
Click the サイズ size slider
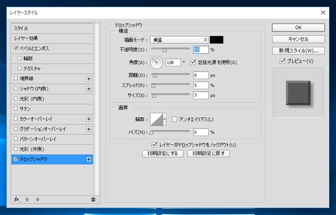[170, 95]
